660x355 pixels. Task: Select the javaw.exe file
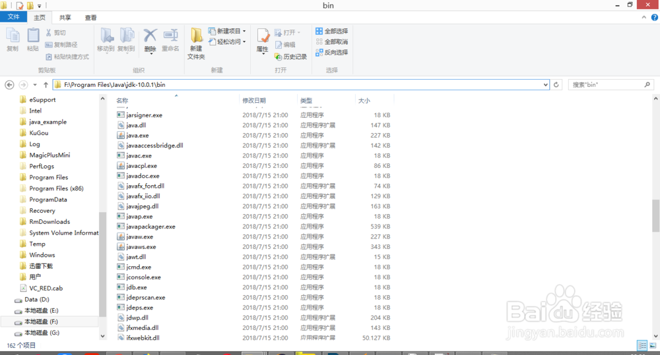pos(139,236)
